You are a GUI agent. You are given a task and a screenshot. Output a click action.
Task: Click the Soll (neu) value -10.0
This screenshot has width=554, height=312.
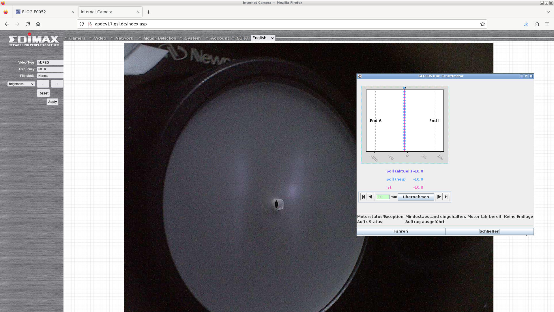click(x=418, y=179)
